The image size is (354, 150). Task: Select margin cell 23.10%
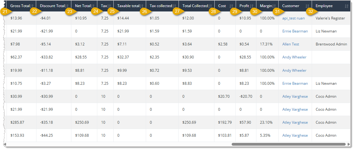267,122
